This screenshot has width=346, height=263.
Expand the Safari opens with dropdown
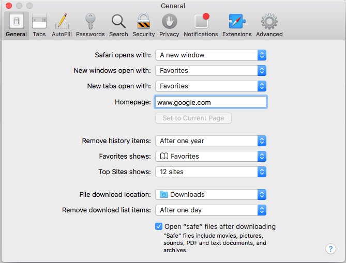210,55
